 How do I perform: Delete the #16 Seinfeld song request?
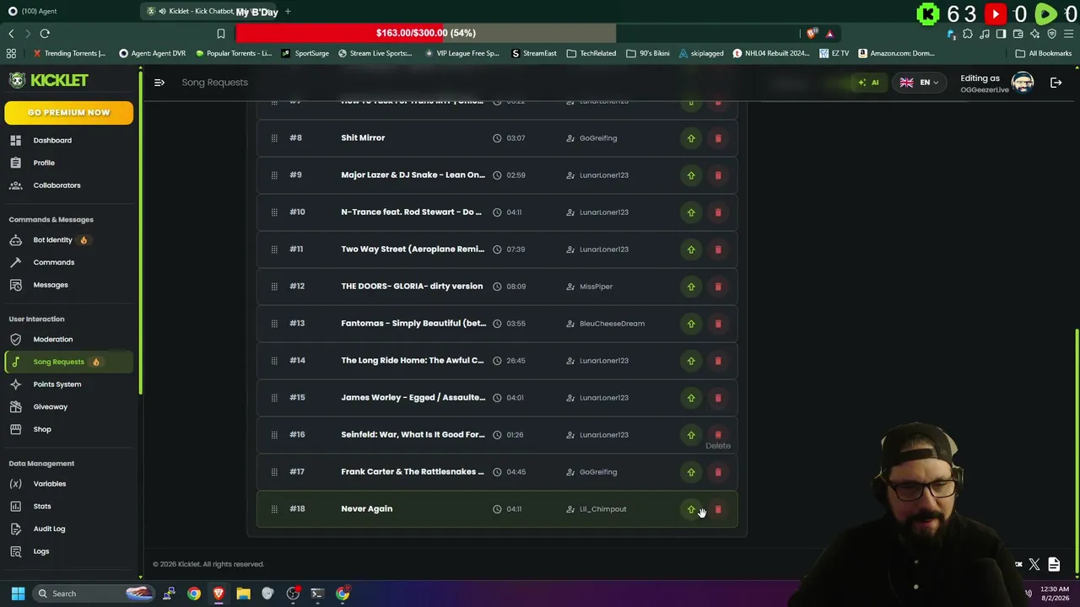(x=718, y=435)
